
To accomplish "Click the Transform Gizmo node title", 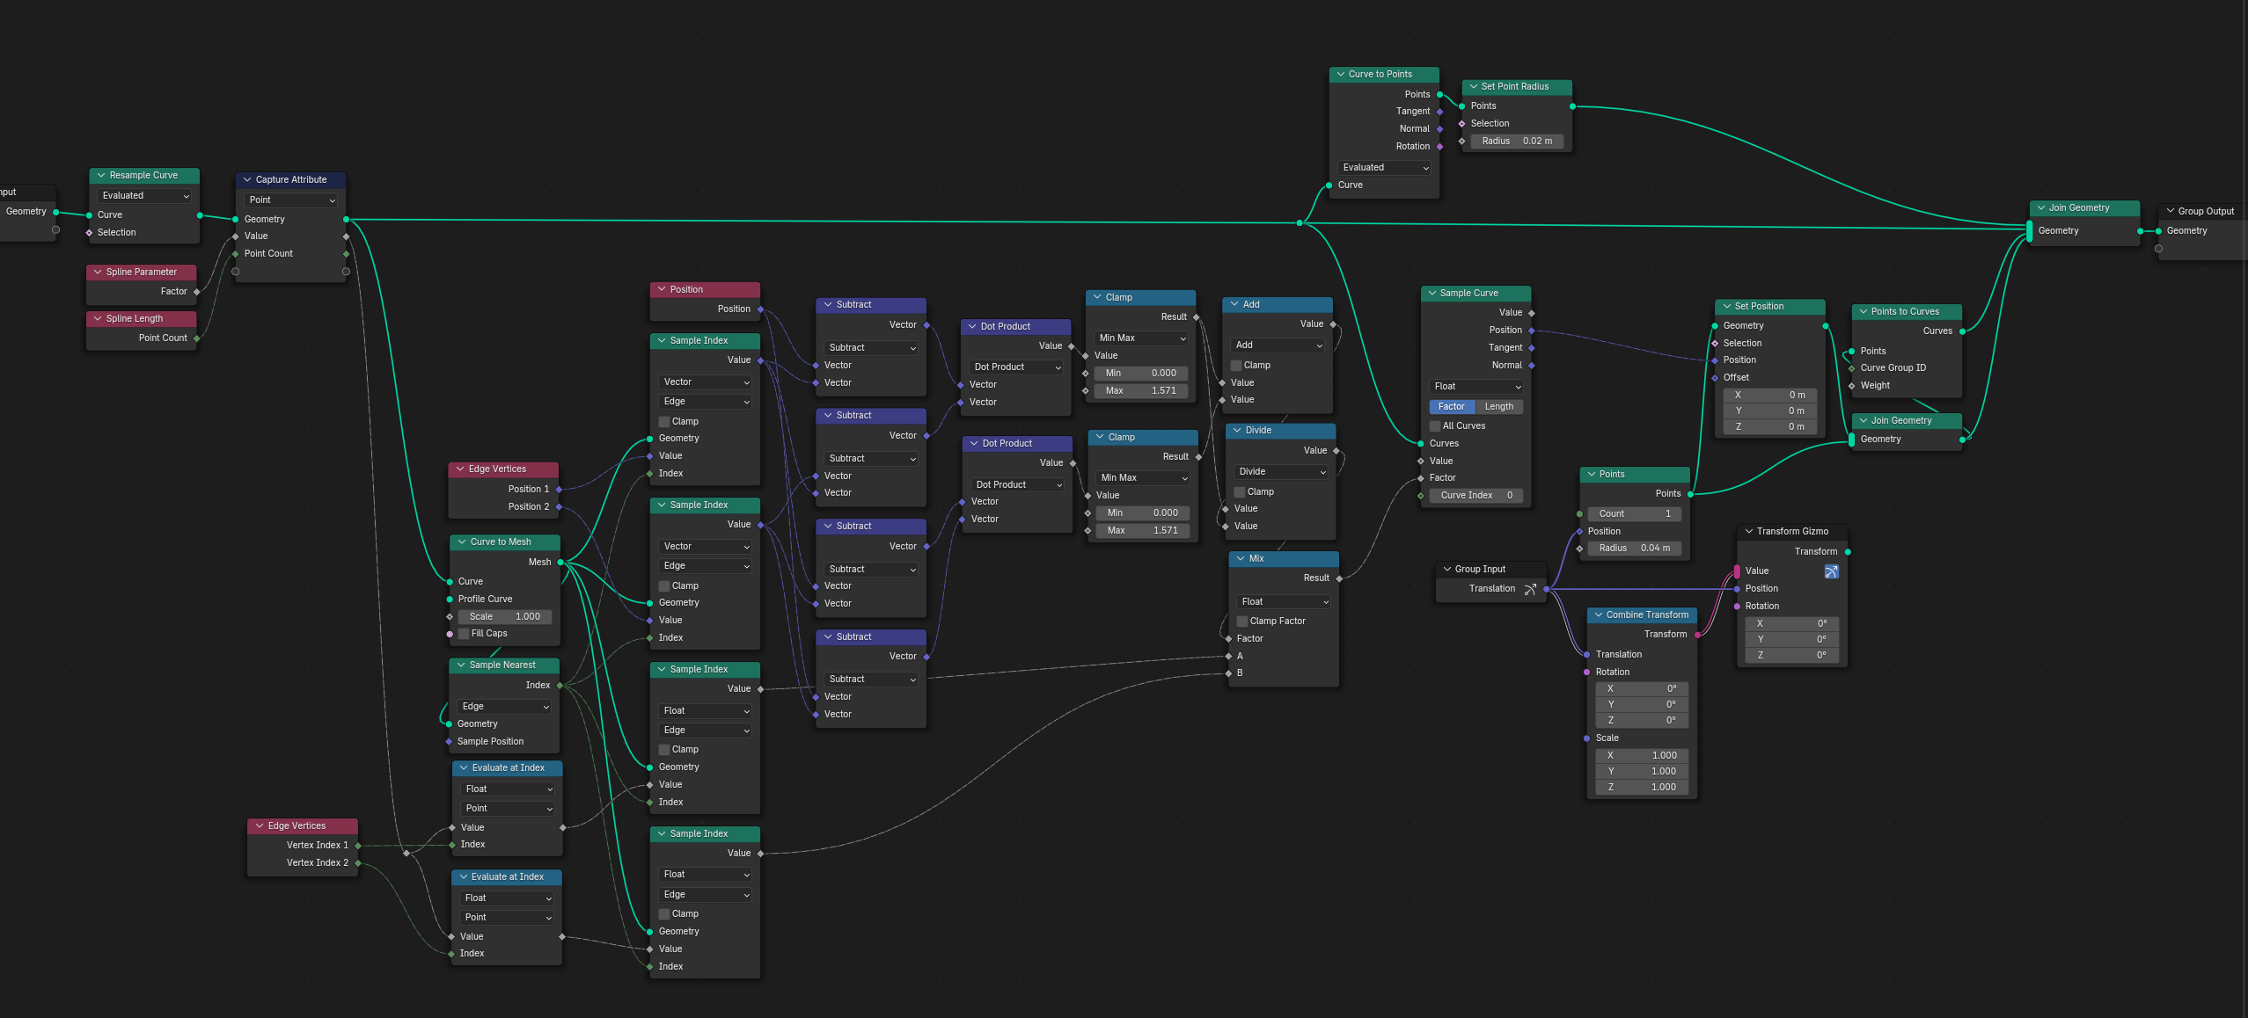I will point(1791,532).
